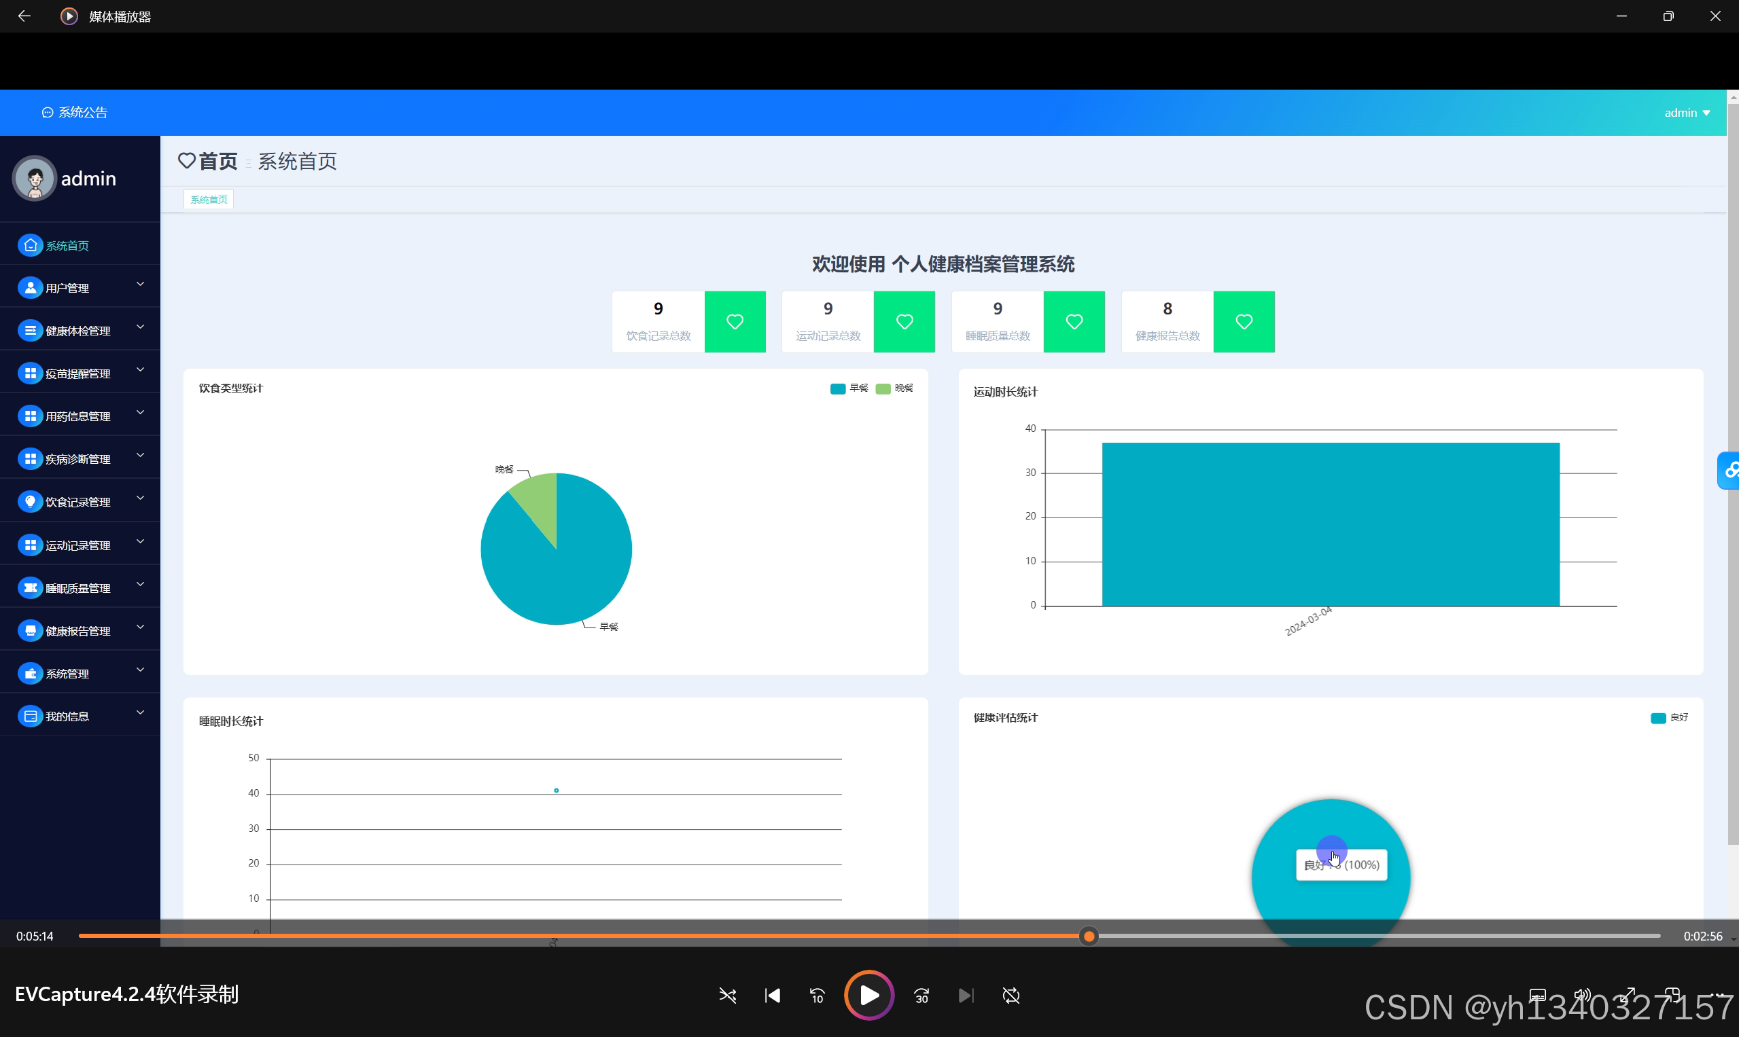
Task: Skip forward 30 seconds
Action: (x=921, y=995)
